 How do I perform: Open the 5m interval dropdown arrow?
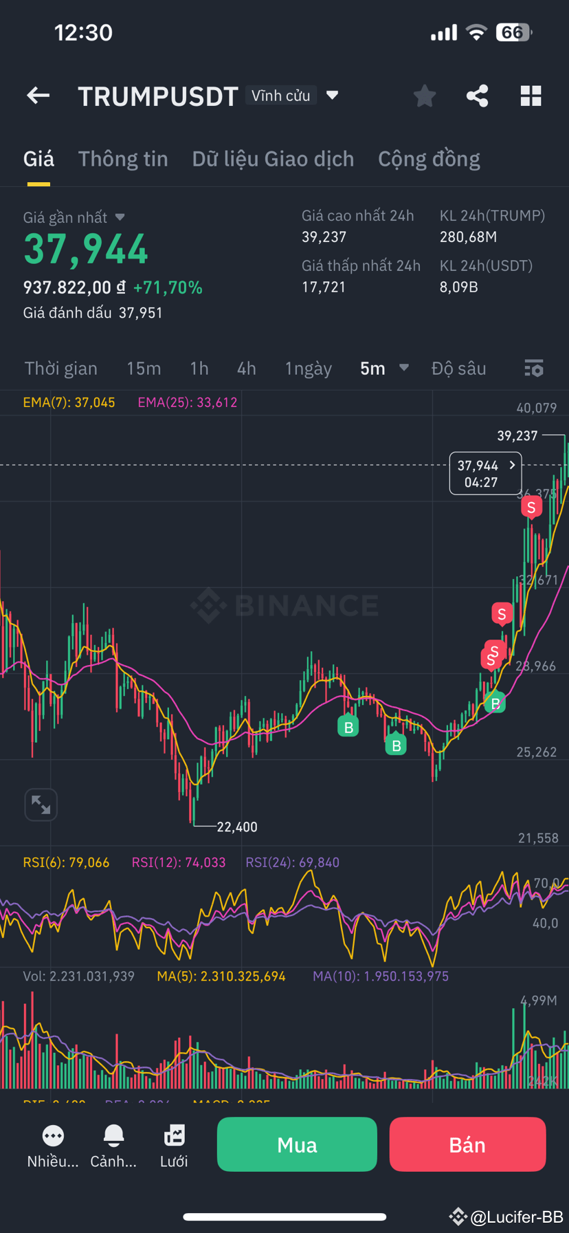[404, 368]
